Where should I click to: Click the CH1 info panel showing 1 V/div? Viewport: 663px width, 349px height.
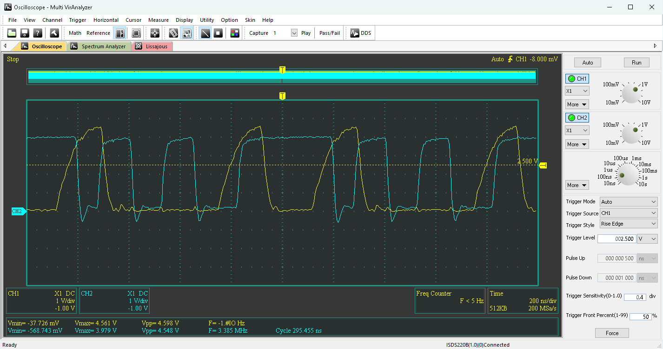tap(42, 301)
